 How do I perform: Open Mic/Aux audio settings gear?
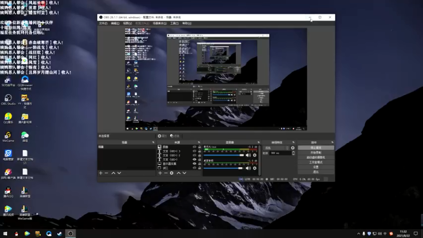coord(255,155)
